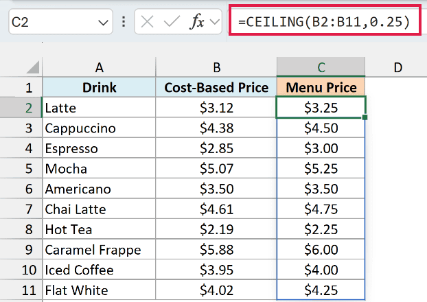
Task: Select row 8 header
Action: (21, 229)
